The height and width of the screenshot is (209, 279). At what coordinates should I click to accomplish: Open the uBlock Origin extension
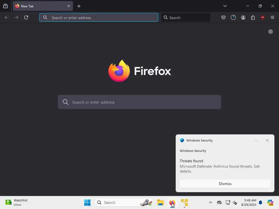(x=263, y=17)
